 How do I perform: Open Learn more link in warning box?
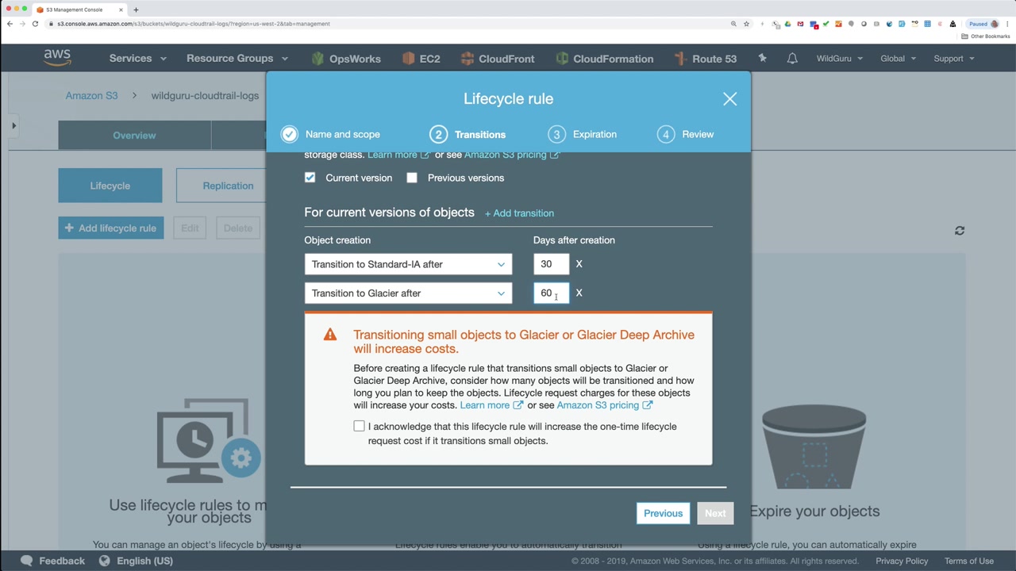pyautogui.click(x=491, y=405)
